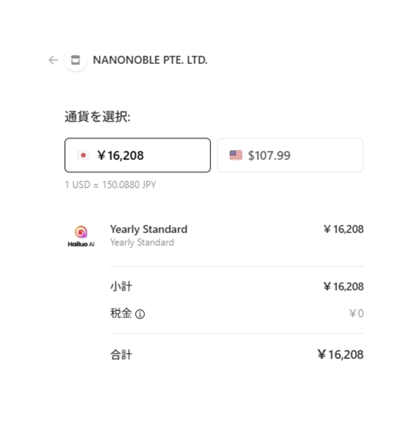Click the Yearly Standard item price

pos(343,229)
